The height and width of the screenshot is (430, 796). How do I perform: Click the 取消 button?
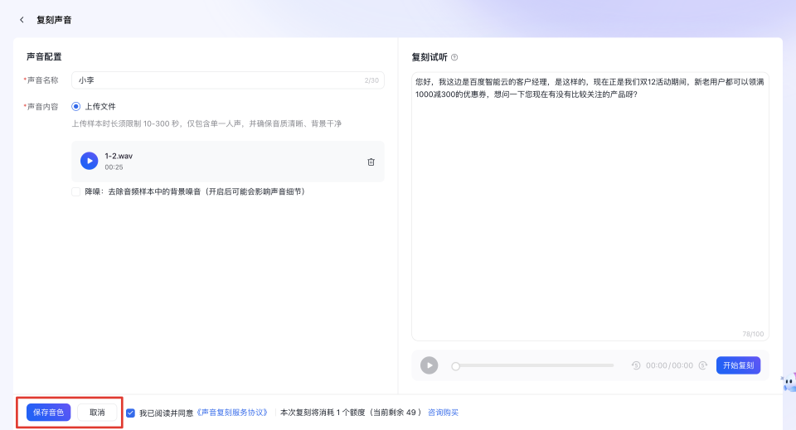[97, 413]
